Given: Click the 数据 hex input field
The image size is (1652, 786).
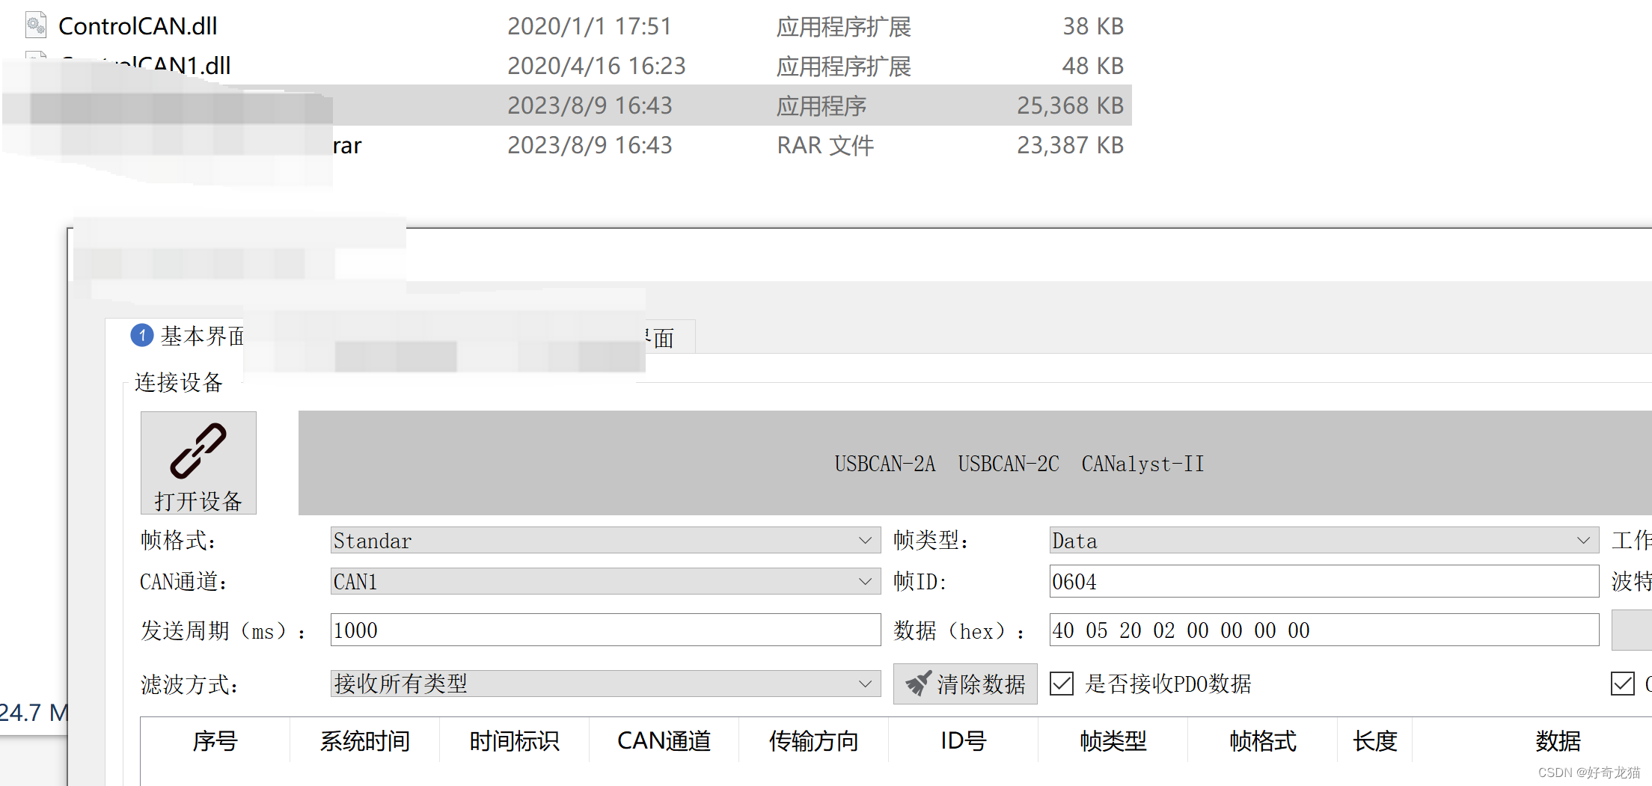Looking at the screenshot, I should [x=1324, y=630].
